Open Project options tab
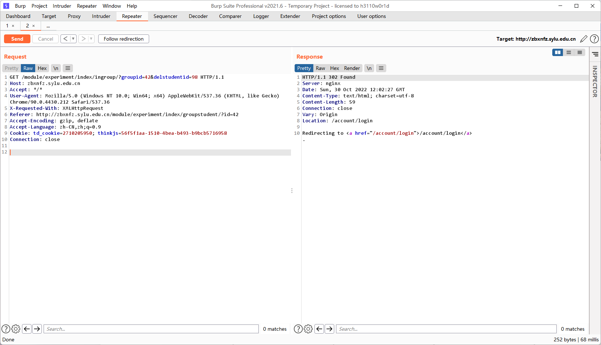 pyautogui.click(x=329, y=16)
